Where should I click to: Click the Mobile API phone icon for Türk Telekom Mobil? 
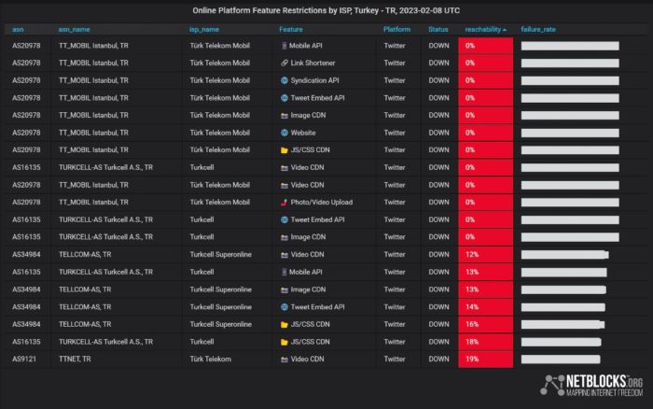[284, 46]
